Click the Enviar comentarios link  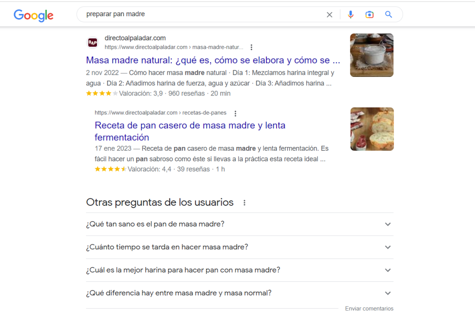[369, 309]
